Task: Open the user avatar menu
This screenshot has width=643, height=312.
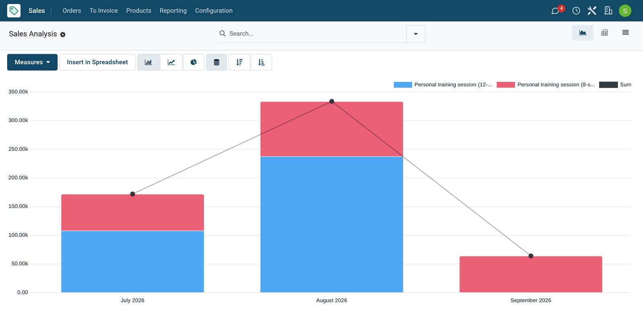Action: [x=625, y=11]
